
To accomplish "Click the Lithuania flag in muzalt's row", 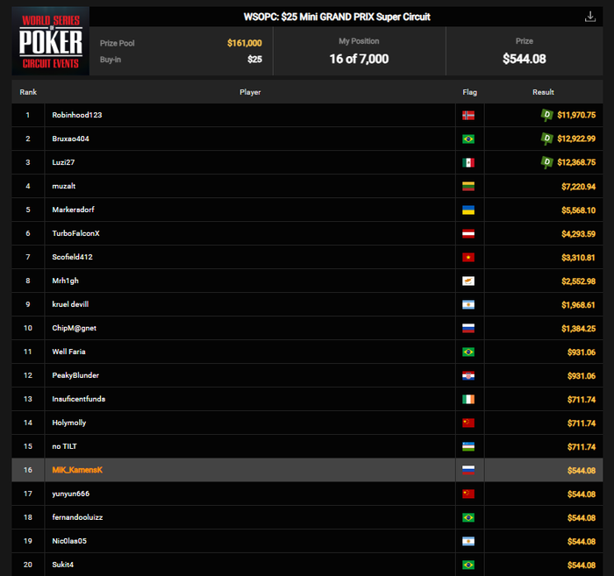I will click(468, 186).
